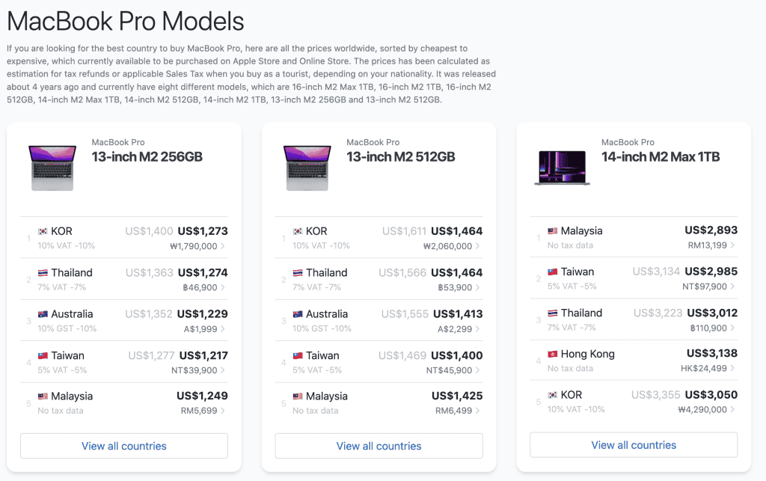View all countries for 14-inch M2 Max
The image size is (766, 481).
pos(634,445)
